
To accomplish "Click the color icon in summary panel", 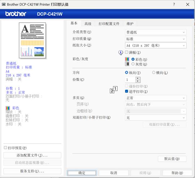I will pos(8,108).
